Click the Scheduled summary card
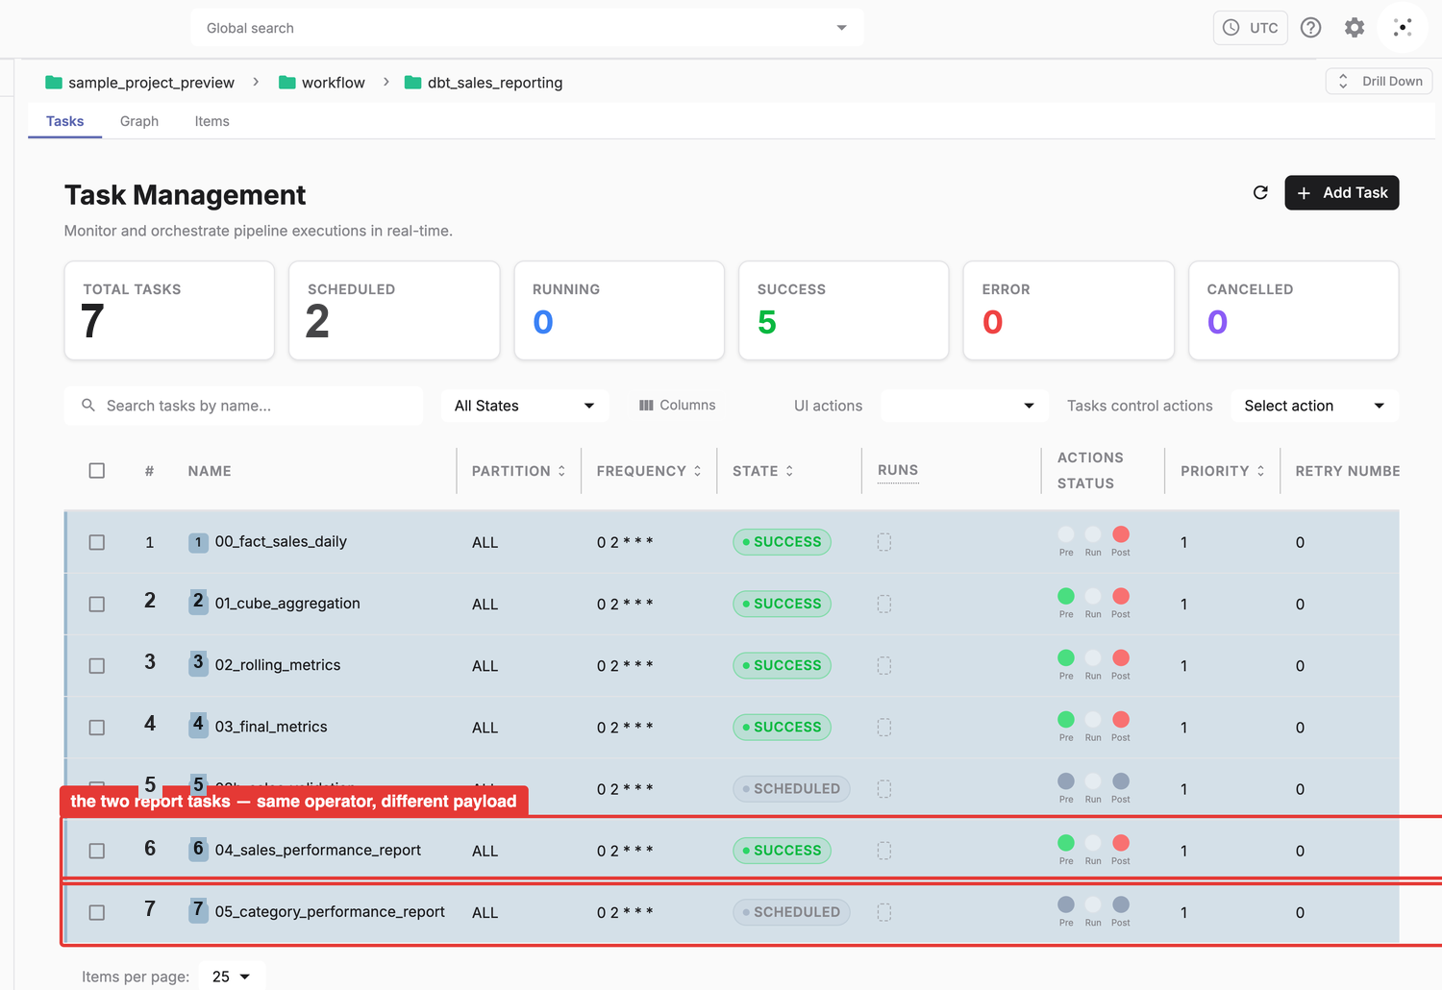Image resolution: width=1442 pixels, height=990 pixels. pos(394,310)
